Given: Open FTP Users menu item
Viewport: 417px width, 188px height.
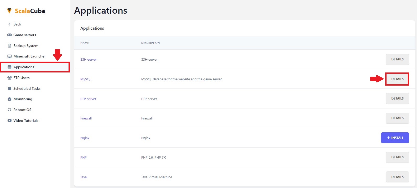Looking at the screenshot, I should pos(22,78).
